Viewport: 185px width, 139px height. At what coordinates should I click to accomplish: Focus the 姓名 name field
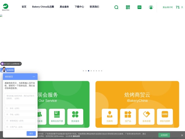(x=20, y=108)
